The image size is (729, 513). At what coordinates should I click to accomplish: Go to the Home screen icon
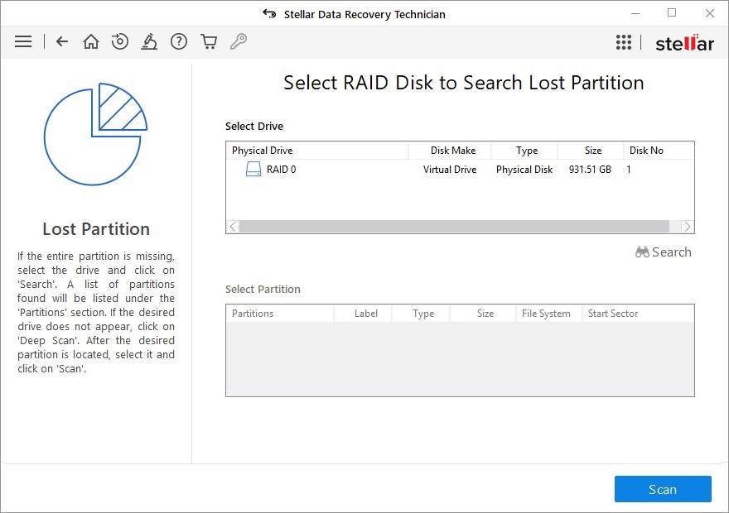pos(90,41)
